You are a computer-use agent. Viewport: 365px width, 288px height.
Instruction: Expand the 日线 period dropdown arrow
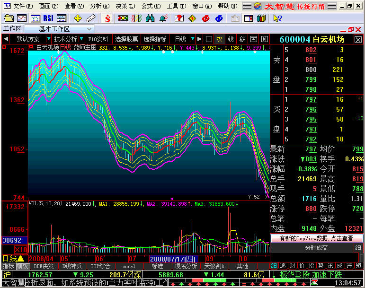[x=192, y=39]
